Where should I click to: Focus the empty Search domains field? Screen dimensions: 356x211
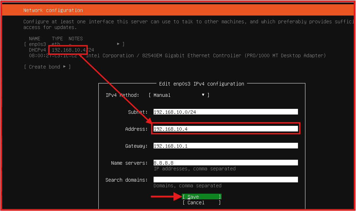coord(225,180)
